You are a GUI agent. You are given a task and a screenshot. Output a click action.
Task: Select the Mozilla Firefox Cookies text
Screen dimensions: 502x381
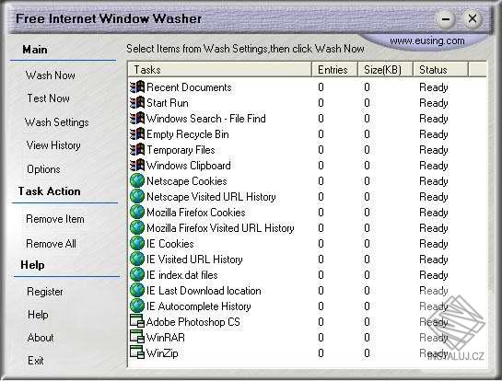coord(196,213)
